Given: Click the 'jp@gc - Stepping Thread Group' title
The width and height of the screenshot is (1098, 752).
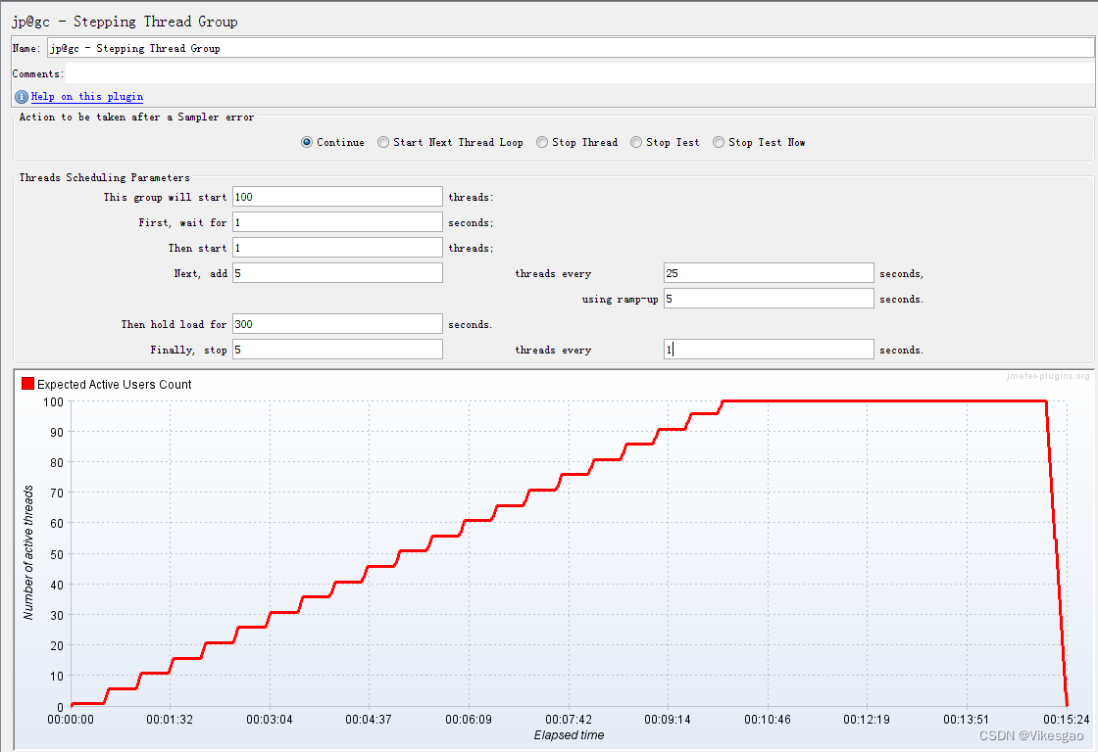Looking at the screenshot, I should tap(125, 22).
